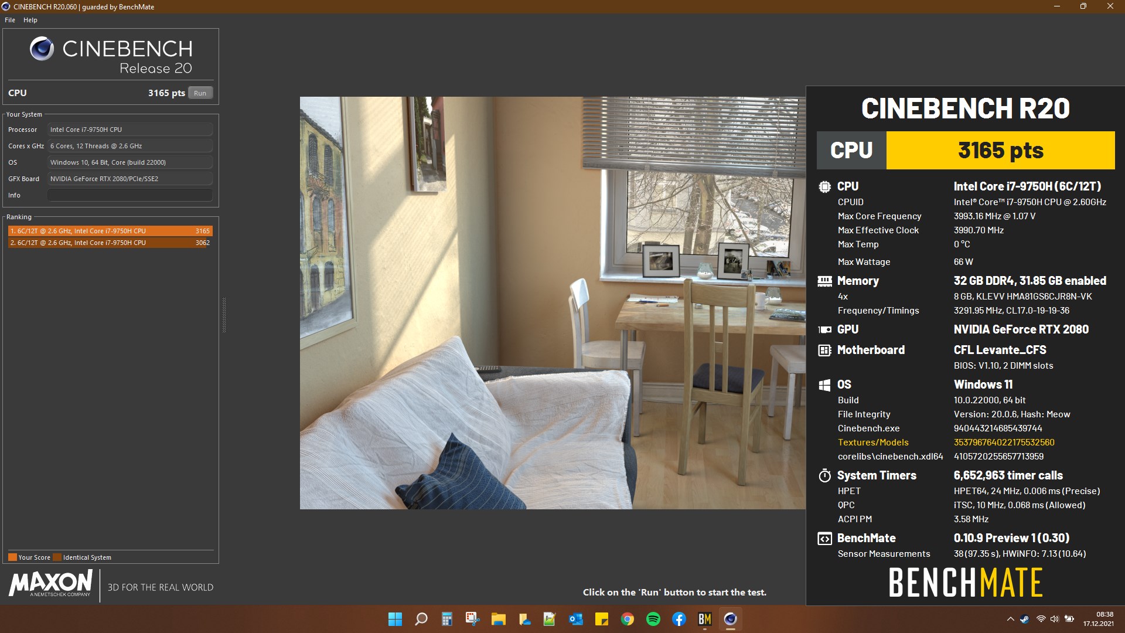
Task: Click the Textures/Models hash value
Action: [1004, 443]
